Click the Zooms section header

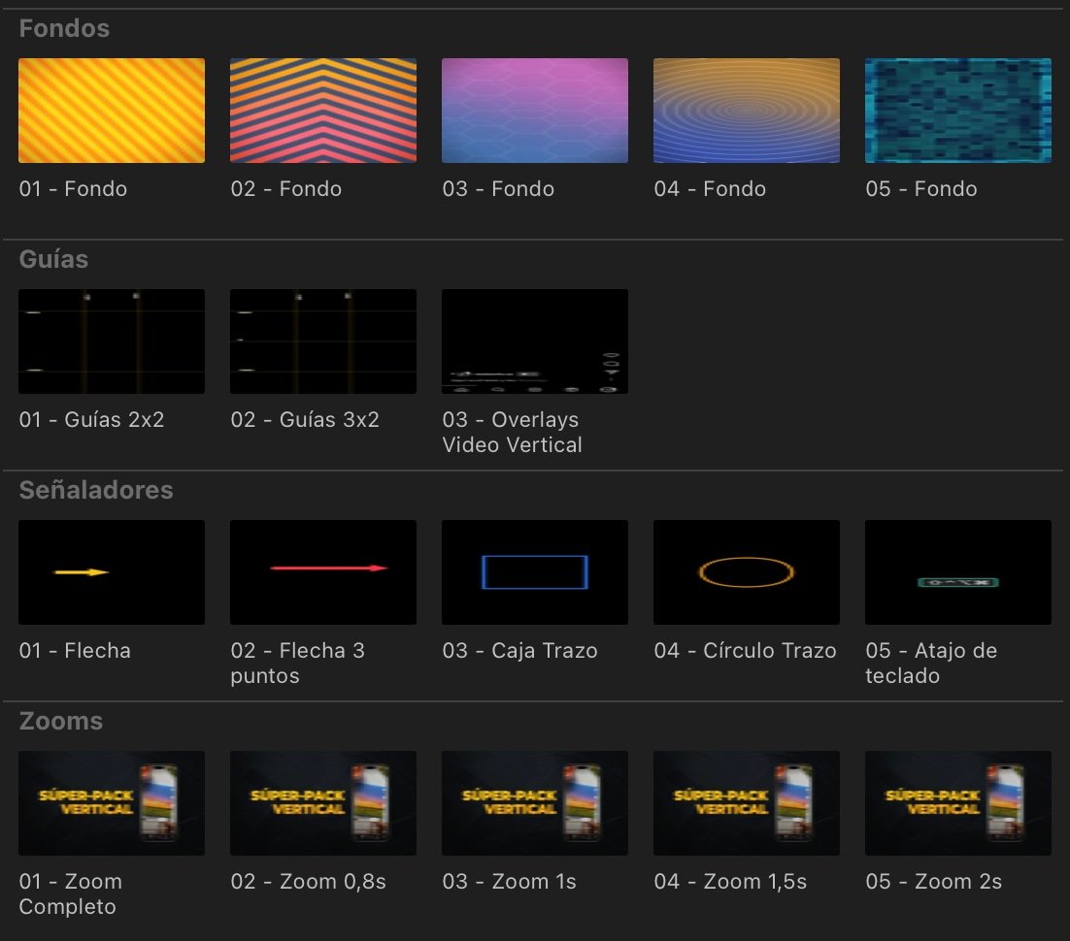[61, 722]
